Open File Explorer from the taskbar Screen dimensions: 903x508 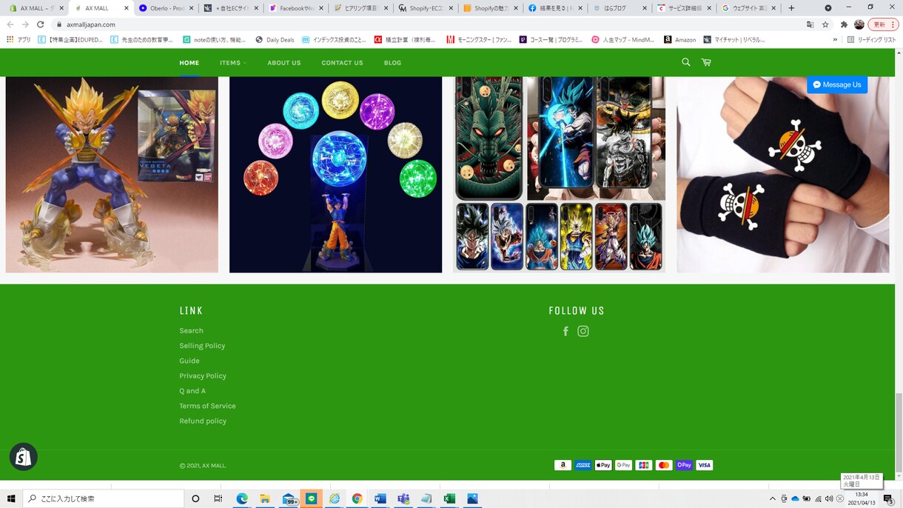265,498
